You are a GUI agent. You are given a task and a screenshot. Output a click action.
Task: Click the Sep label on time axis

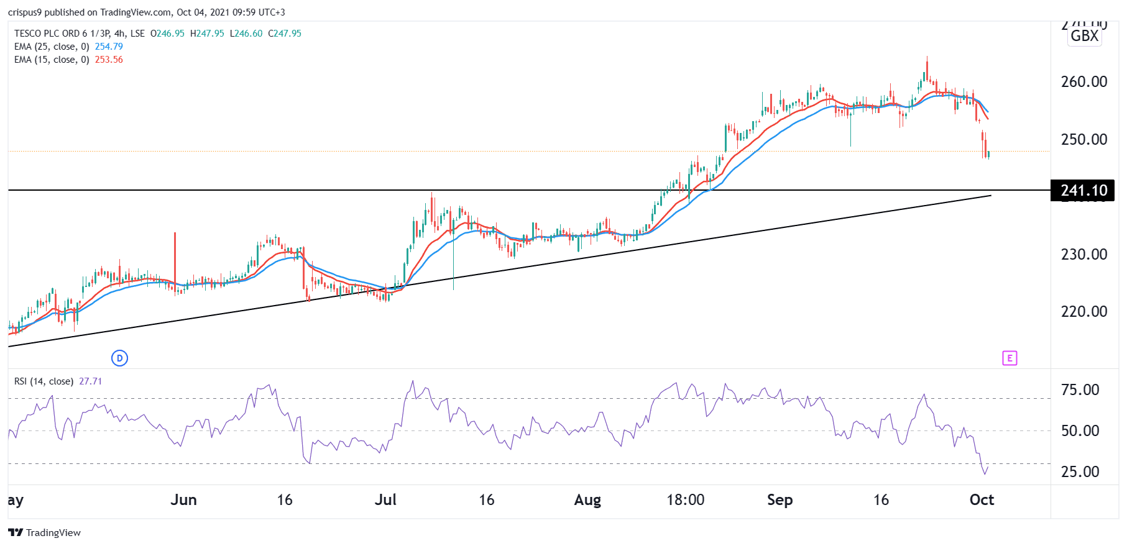pyautogui.click(x=780, y=500)
